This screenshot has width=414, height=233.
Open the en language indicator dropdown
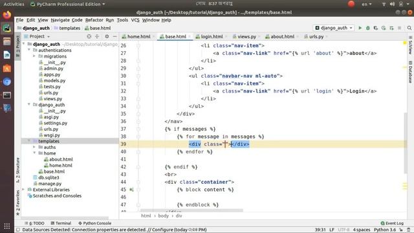click(367, 4)
